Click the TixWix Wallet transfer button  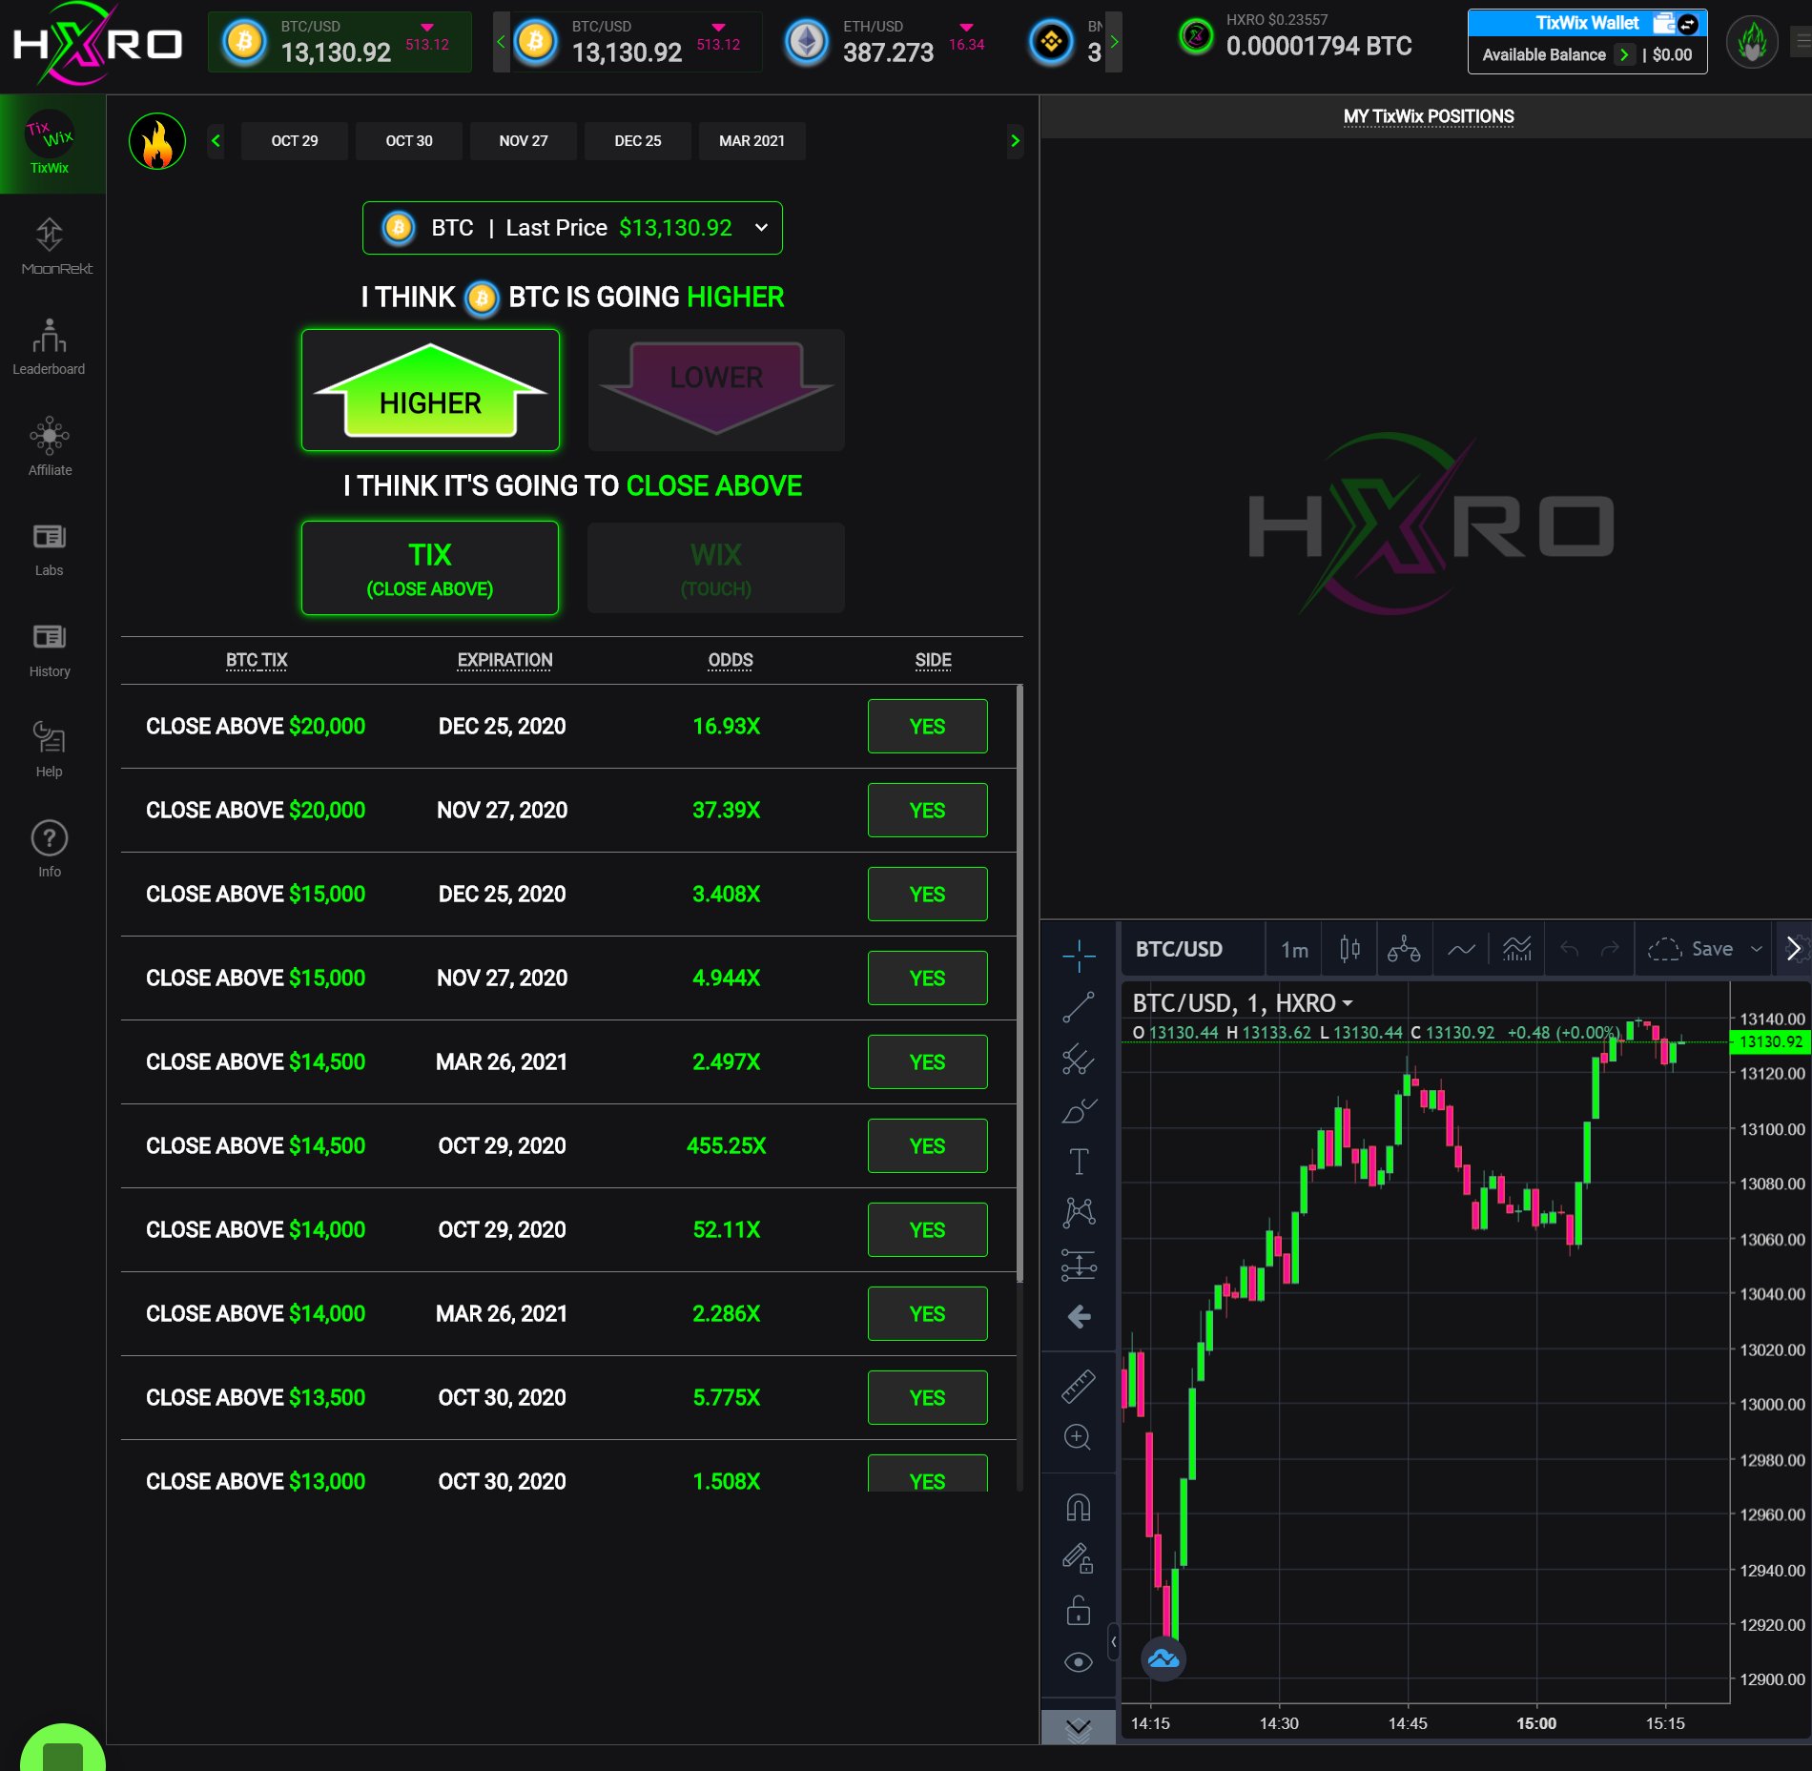pos(1687,24)
